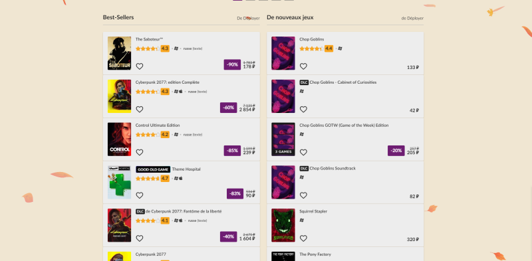Screen dimensions: 532x261
Task: Click heart icon on Chop Goblins - Cabinet of Curiosities
Action: point(303,110)
